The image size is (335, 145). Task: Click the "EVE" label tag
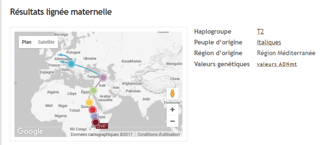102,126
